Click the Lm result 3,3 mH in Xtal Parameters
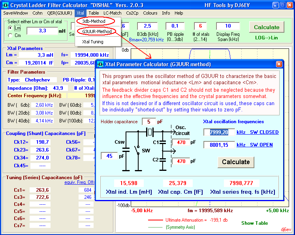The image size is (295, 235). pos(36,55)
